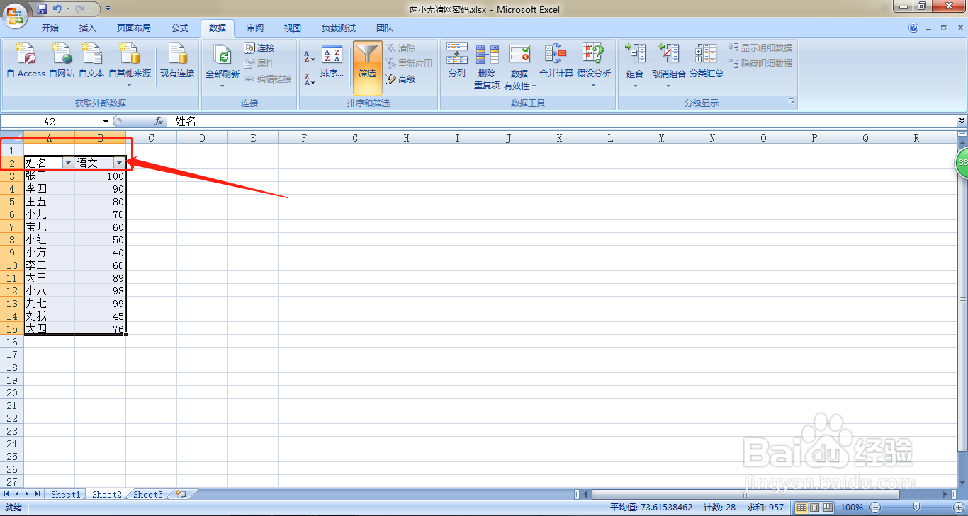Click Page Layout view button in status bar
Screen dimensions: 968x516
click(x=814, y=508)
